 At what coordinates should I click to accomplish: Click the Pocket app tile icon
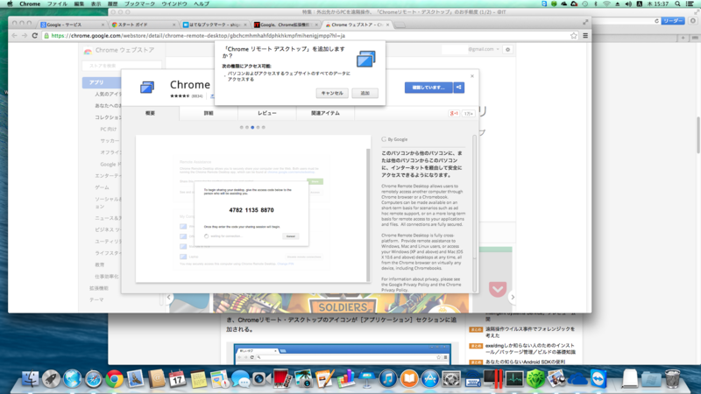click(x=497, y=289)
